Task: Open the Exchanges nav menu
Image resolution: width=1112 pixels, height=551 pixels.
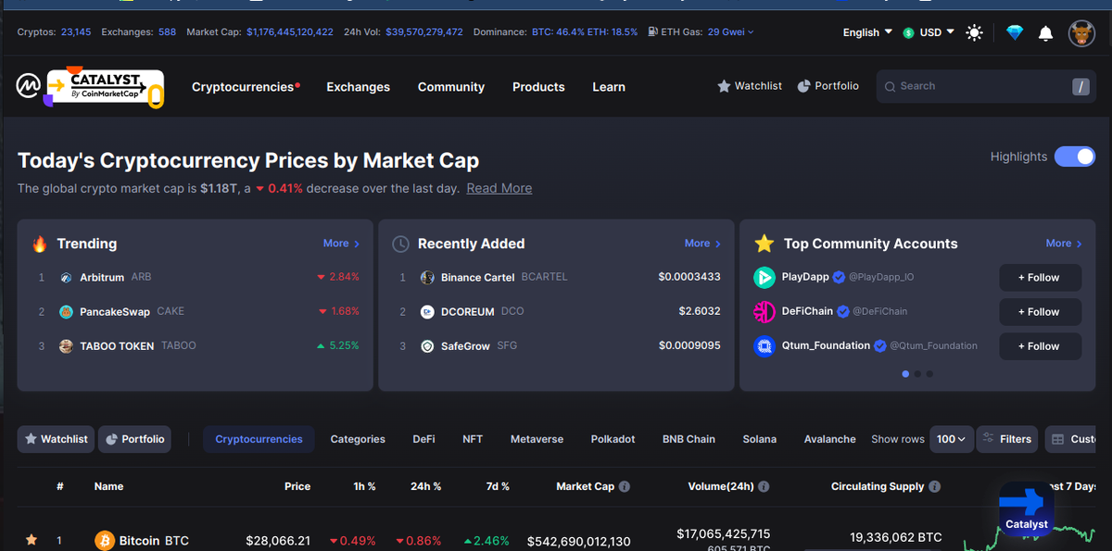Action: coord(358,87)
